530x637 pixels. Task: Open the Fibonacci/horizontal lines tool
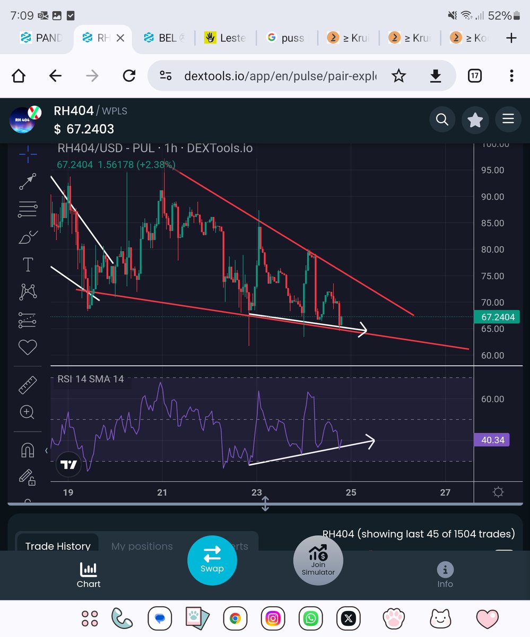point(28,209)
